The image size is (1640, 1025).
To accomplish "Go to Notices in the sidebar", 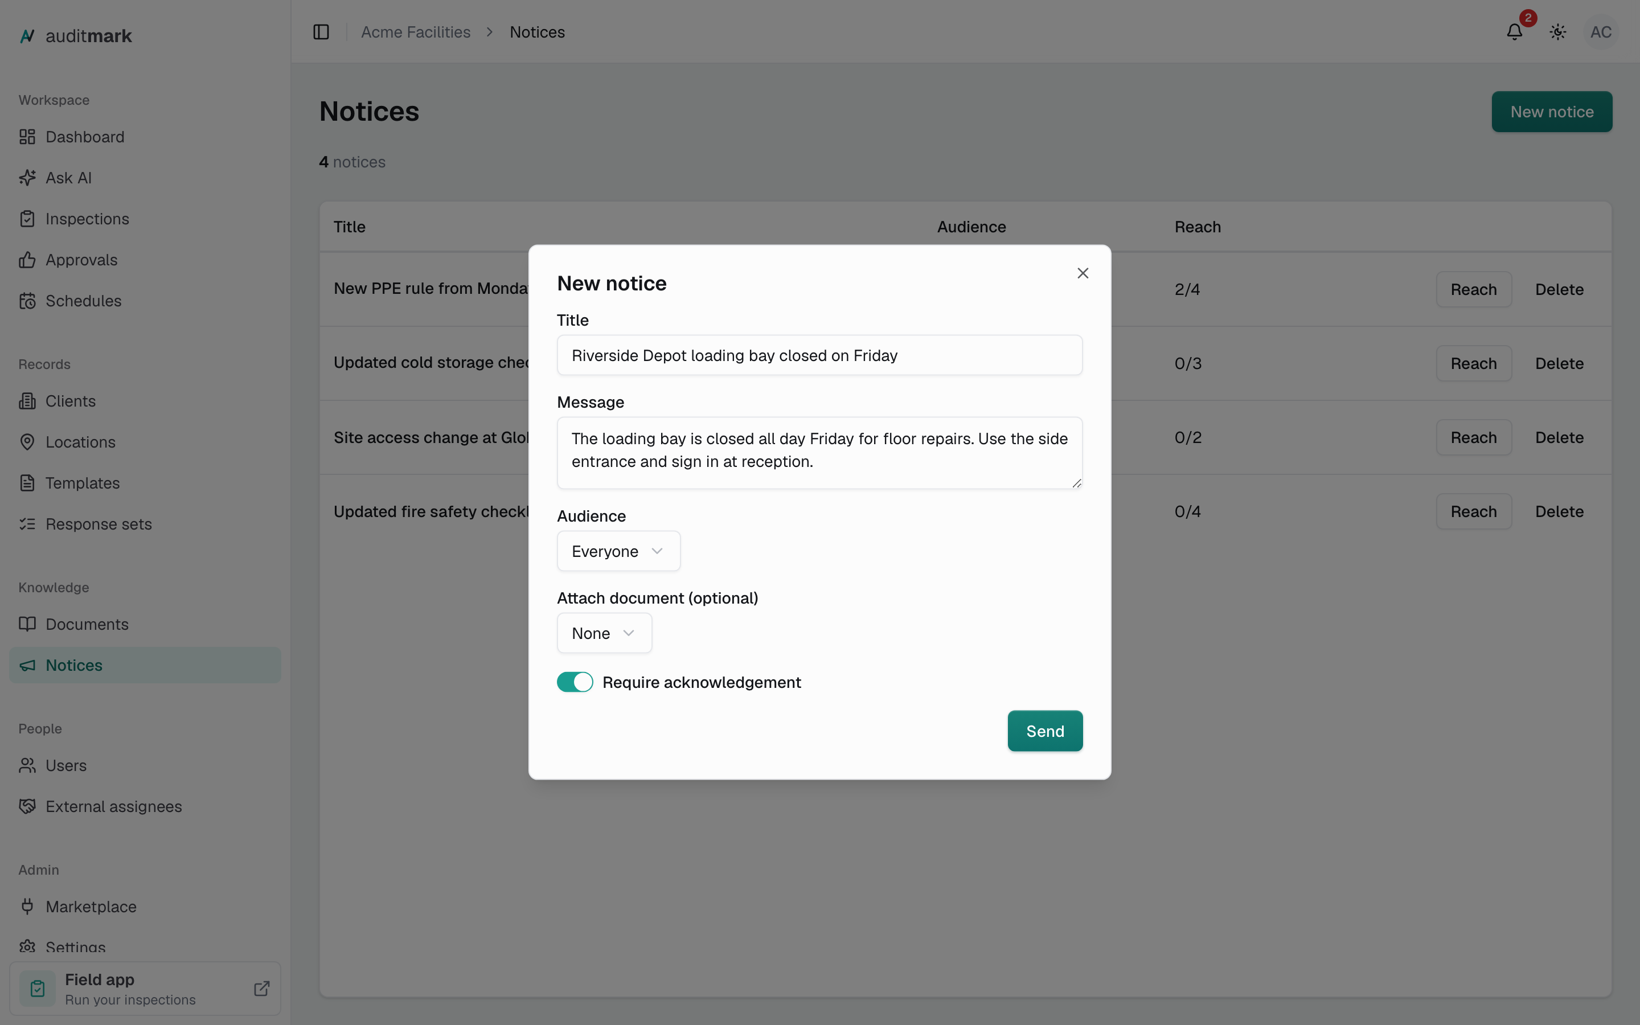I will tap(145, 665).
